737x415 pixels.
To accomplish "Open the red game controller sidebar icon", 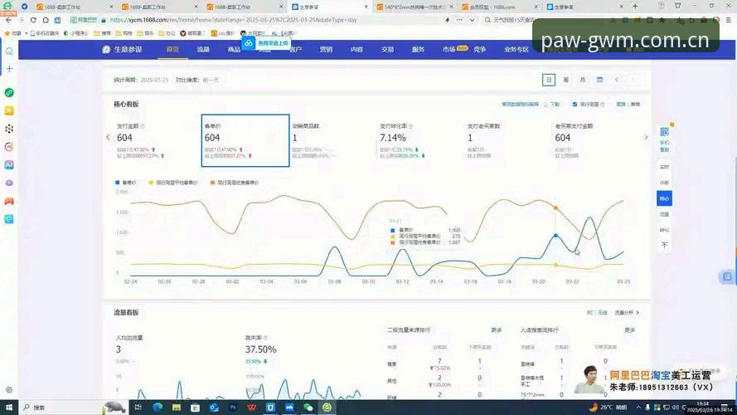I will 9,201.
